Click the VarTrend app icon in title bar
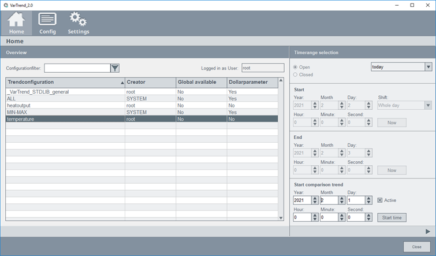The height and width of the screenshot is (256, 436). pos(6,5)
